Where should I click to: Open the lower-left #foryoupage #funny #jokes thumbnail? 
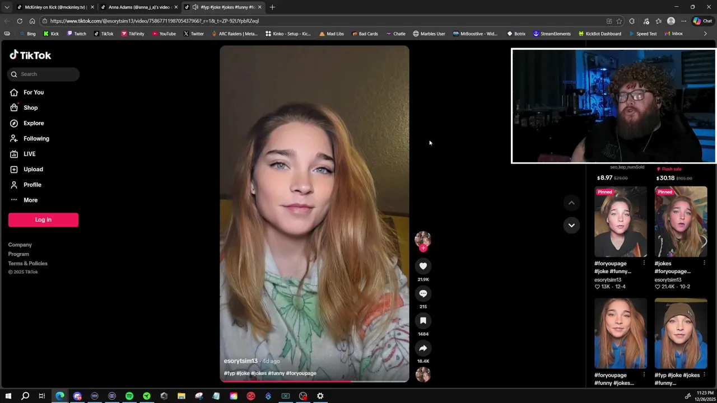[621, 334]
